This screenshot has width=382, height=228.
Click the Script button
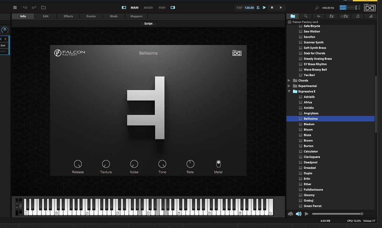(x=148, y=23)
